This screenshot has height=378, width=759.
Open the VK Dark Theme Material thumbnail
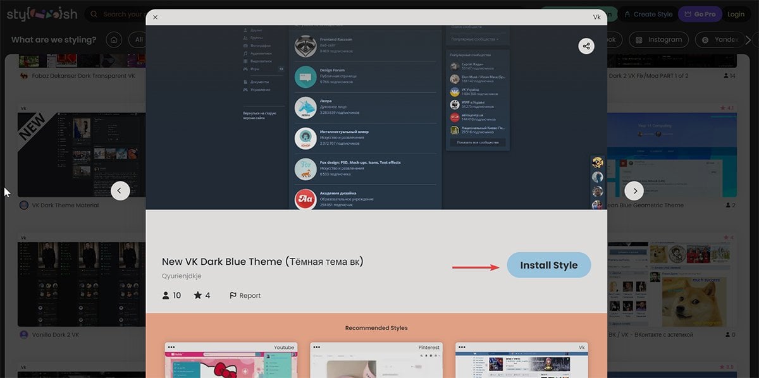[x=82, y=155]
